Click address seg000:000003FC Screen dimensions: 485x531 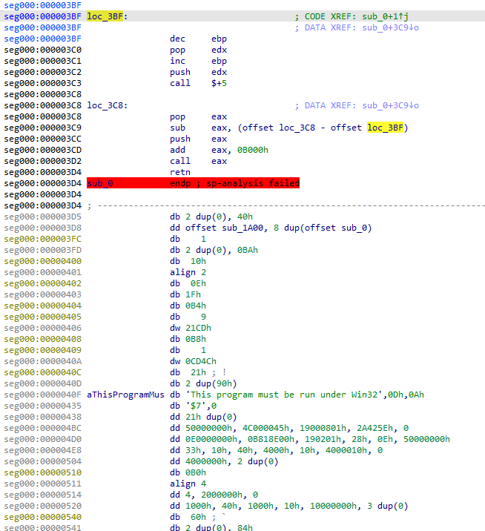tap(43, 239)
